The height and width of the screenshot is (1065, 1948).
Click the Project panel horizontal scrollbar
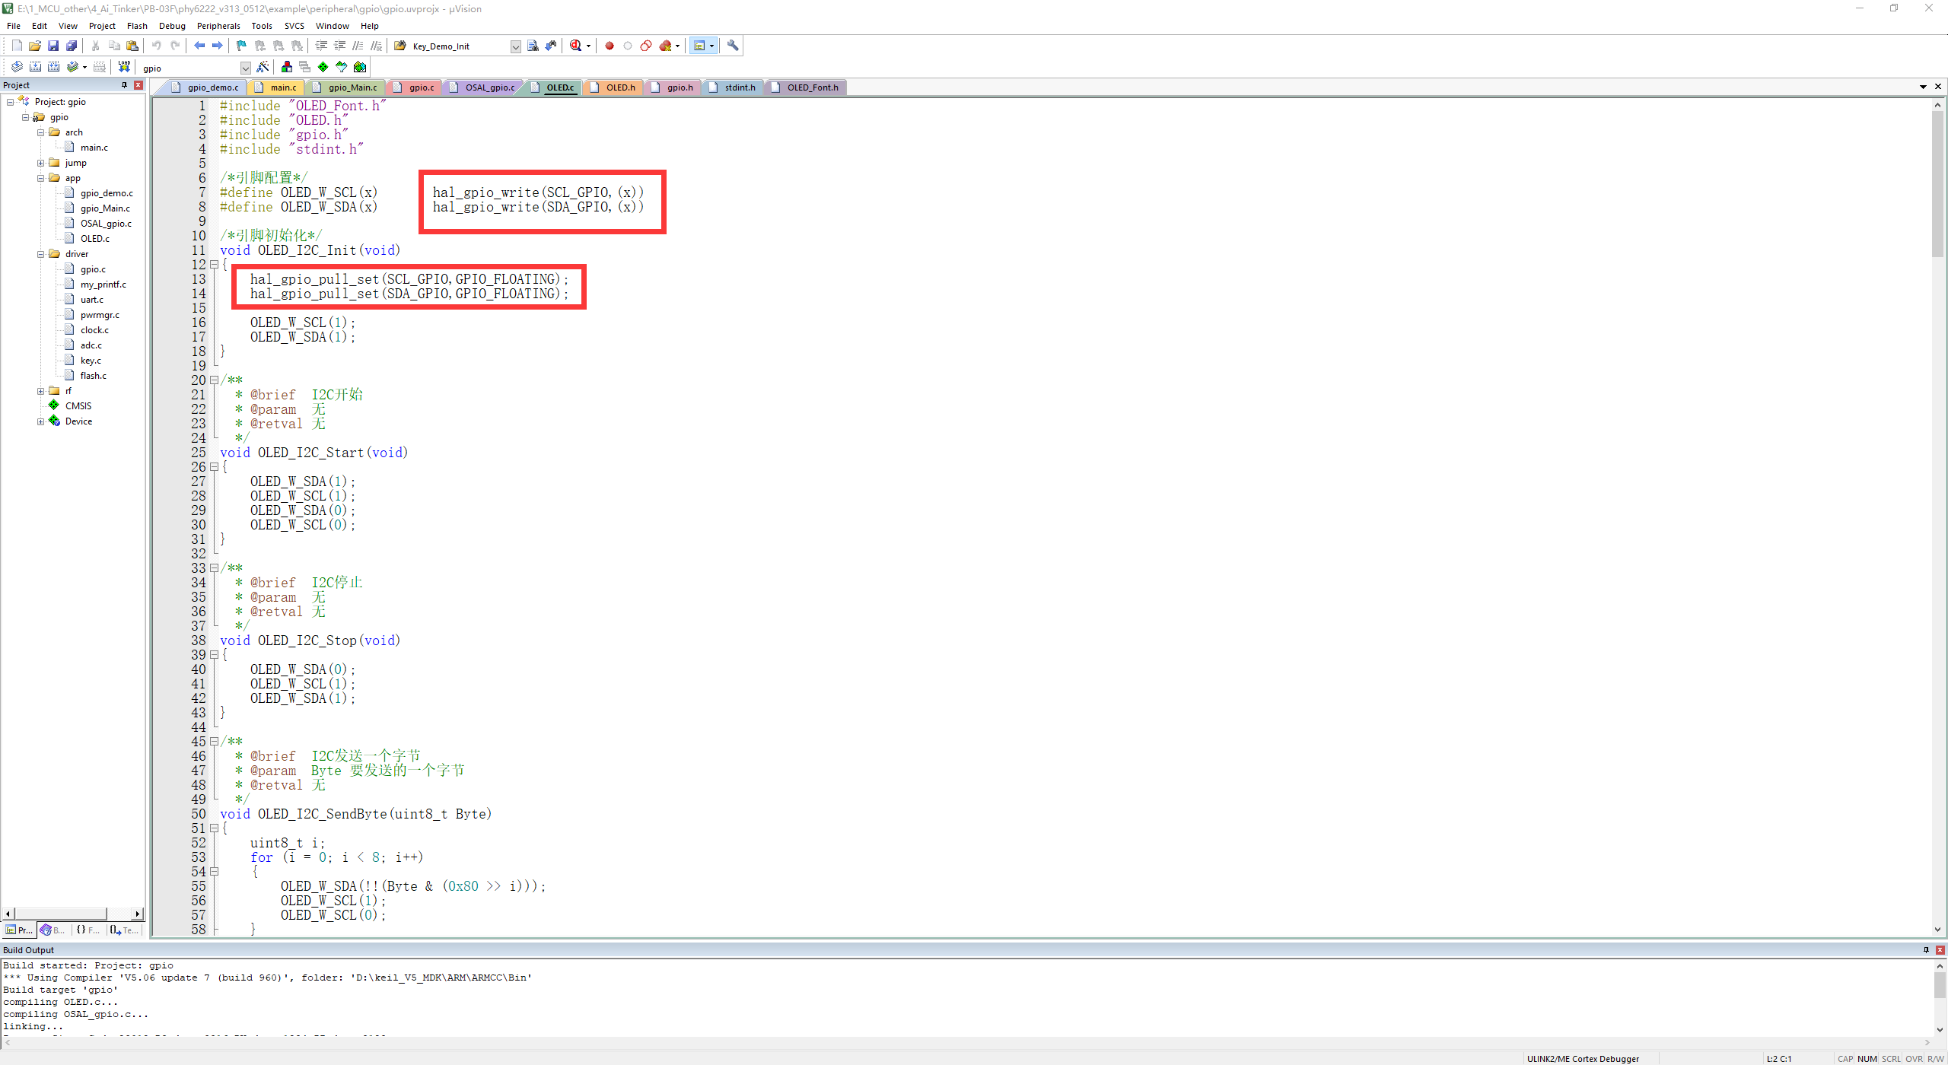click(72, 914)
